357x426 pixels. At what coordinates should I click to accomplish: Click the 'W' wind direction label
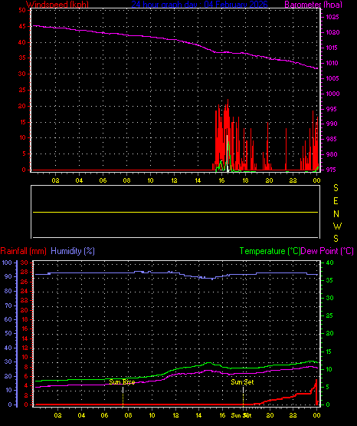click(x=337, y=226)
